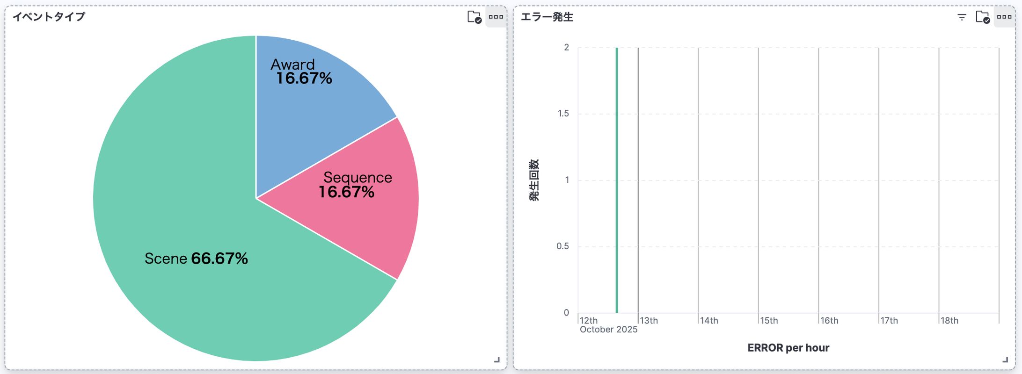Click the ERROR per hour axis title
The height and width of the screenshot is (374, 1022).
click(x=788, y=348)
